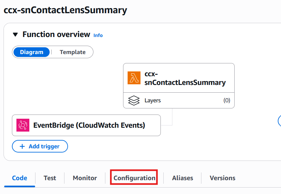The width and height of the screenshot is (281, 194).
Task: Collapse the Function overview section triangle
Action: 15,34
